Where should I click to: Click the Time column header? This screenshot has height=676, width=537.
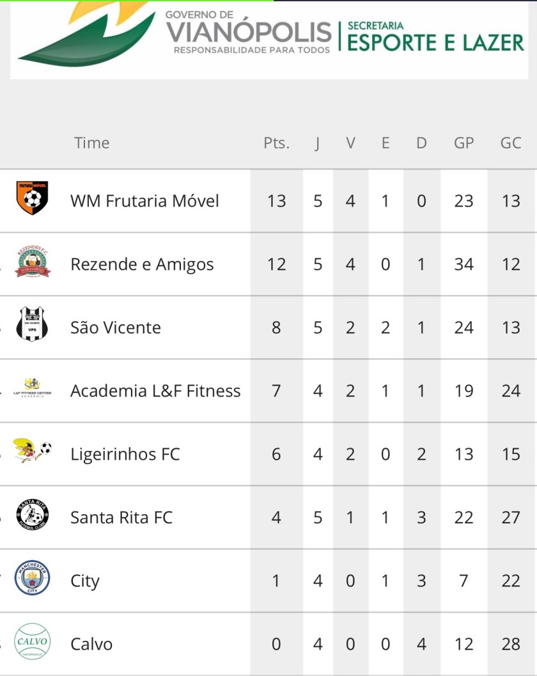[91, 143]
